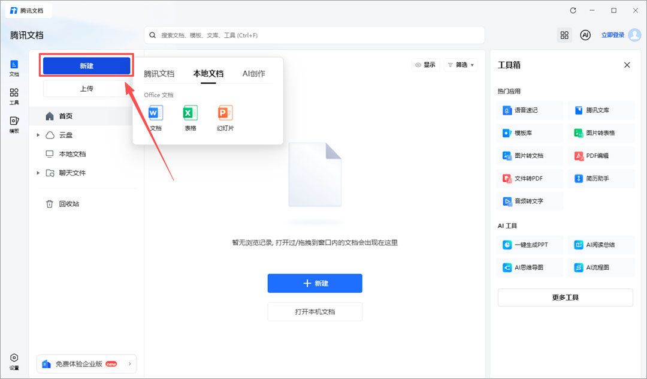647x379 pixels.
Task: Launch 文件转PDF tool
Action: (x=530, y=178)
